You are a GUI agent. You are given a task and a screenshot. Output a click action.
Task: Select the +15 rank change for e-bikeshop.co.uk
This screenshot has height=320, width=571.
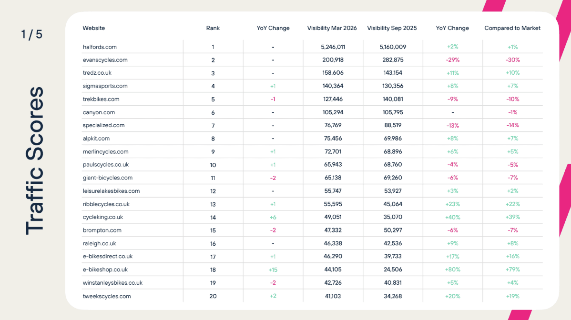tap(273, 270)
